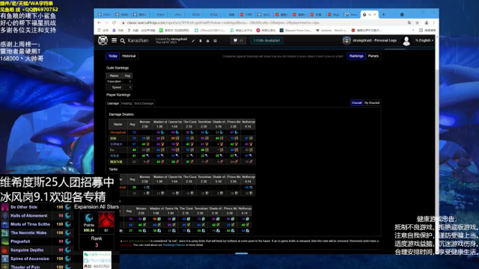The image size is (479, 269).
Task: Click the Warcraft Logs home logo
Action: [x=103, y=40]
